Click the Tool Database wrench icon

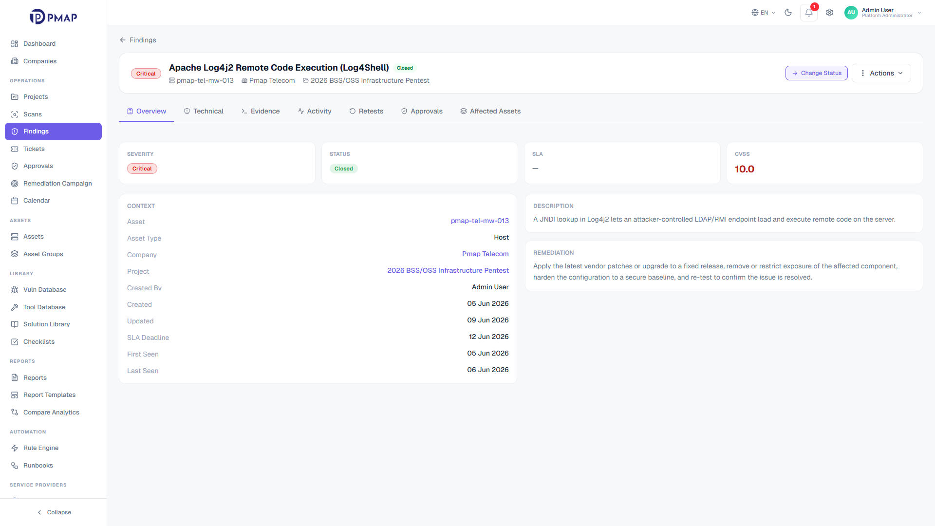click(15, 307)
